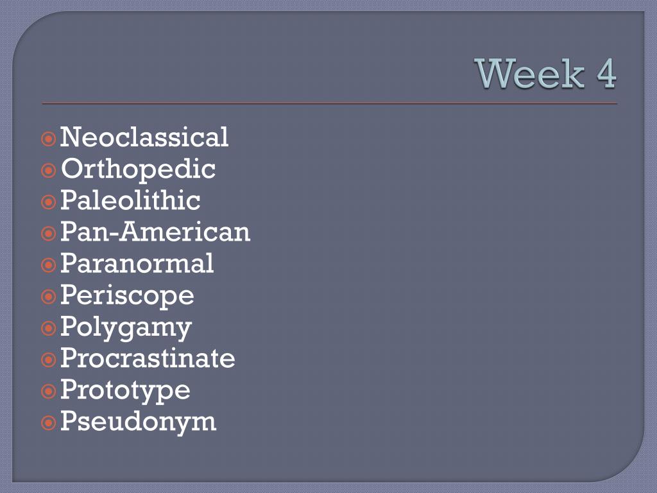Select the Week 4 slide title
The height and width of the screenshot is (493, 657).
point(545,74)
